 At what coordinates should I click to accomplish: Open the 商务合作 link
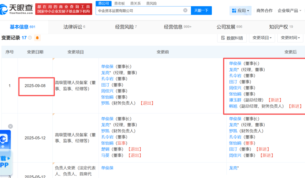(x=264, y=11)
